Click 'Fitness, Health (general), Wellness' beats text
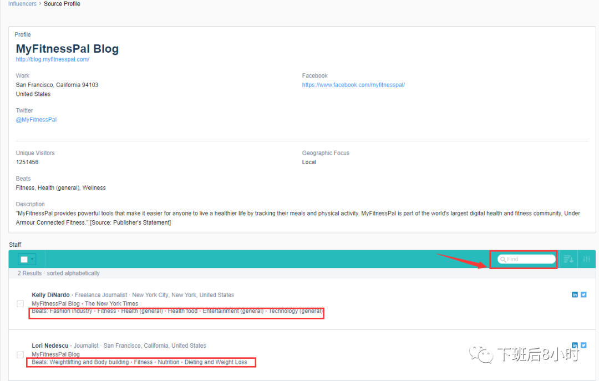Image resolution: width=599 pixels, height=381 pixels. click(x=61, y=187)
